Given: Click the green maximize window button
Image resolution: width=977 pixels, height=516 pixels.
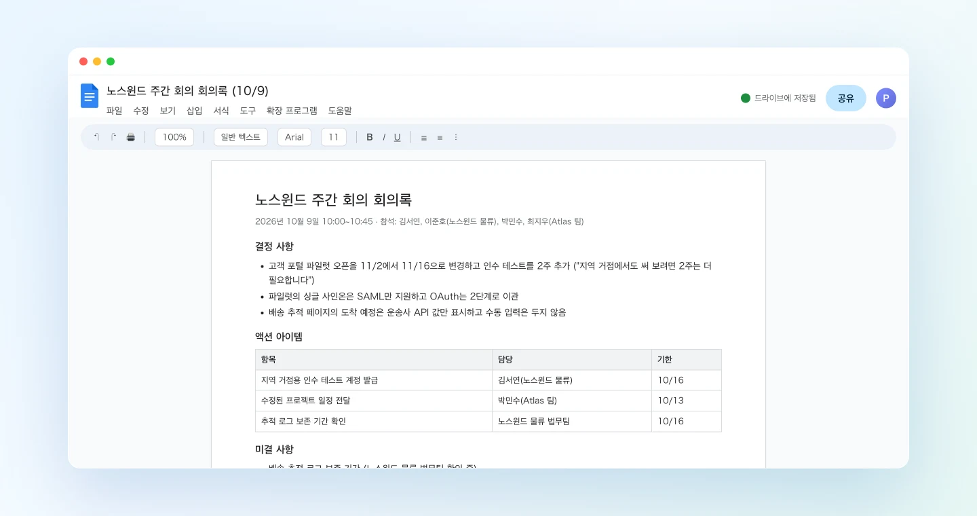Looking at the screenshot, I should [111, 61].
